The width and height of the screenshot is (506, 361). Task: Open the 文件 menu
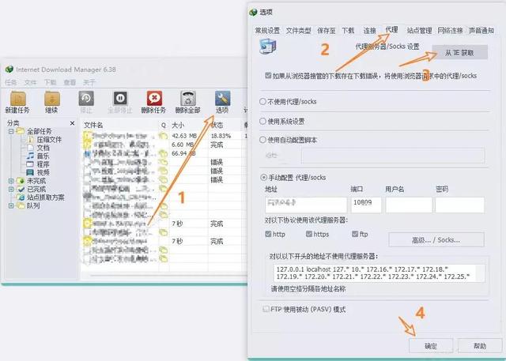click(x=30, y=82)
